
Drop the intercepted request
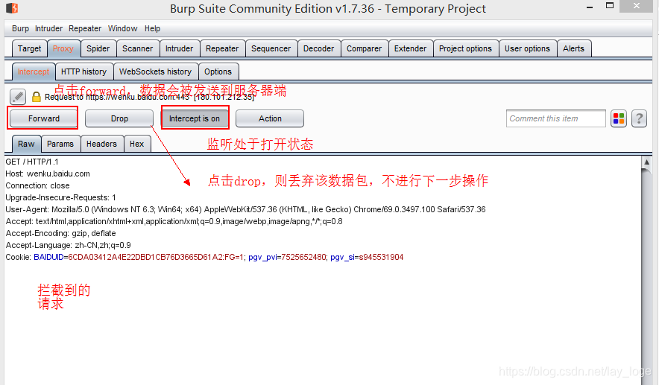point(119,118)
